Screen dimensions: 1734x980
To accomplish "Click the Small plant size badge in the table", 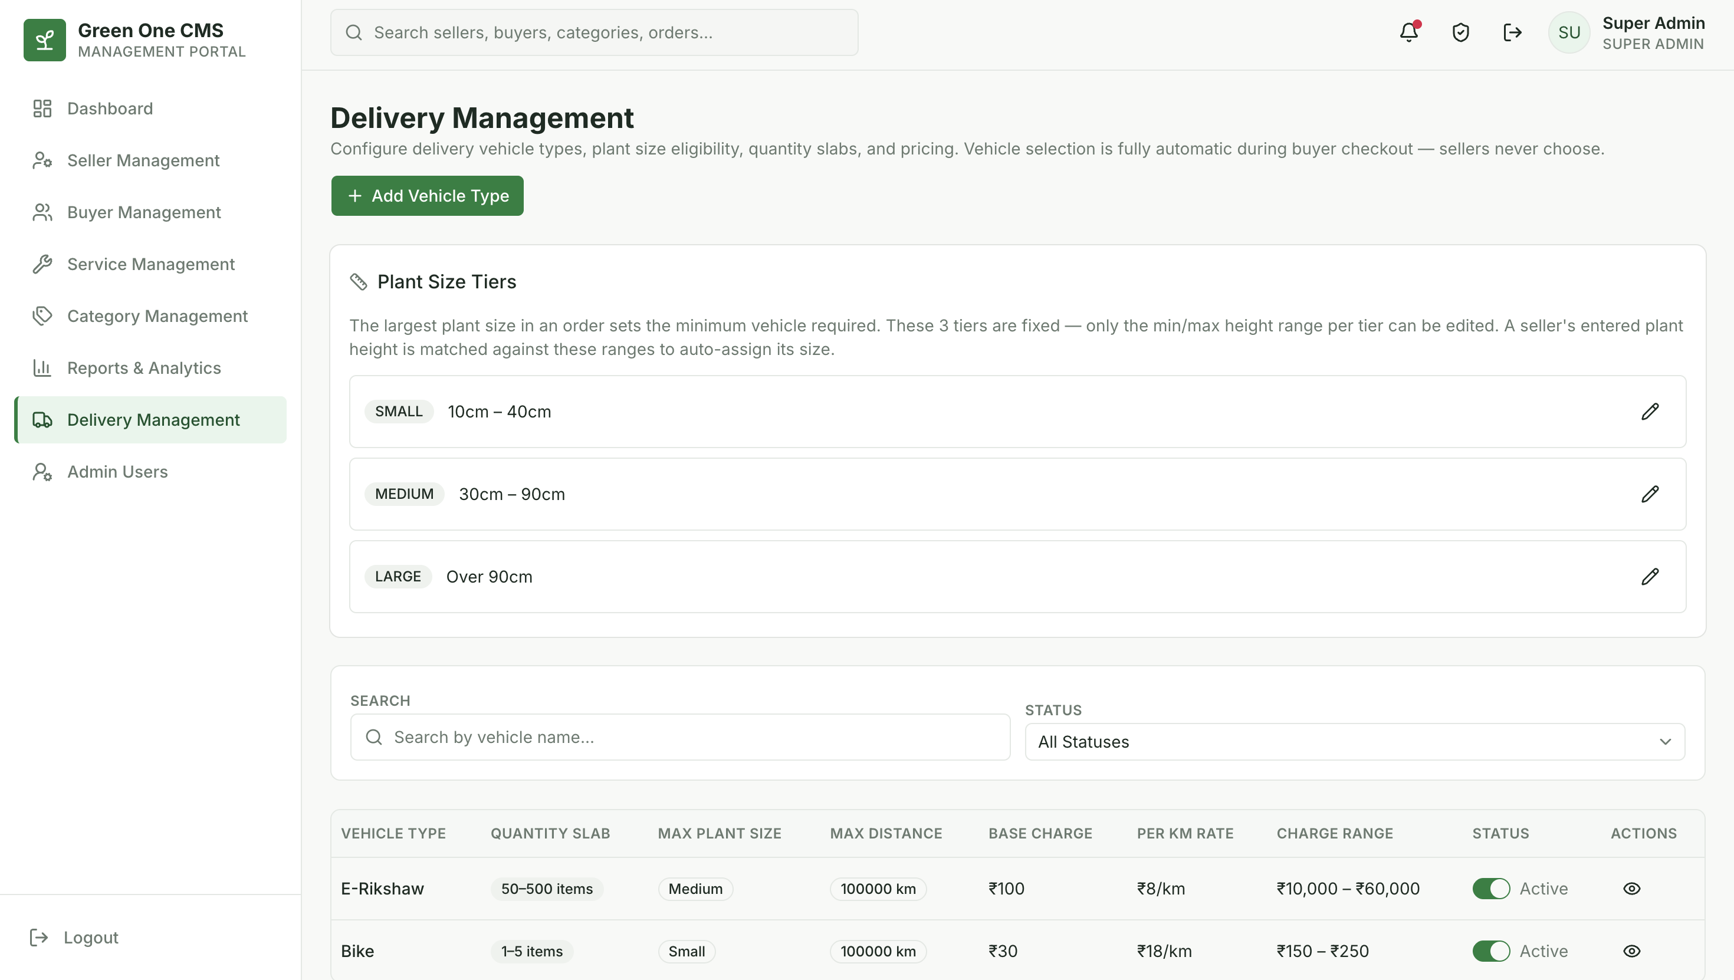I will click(687, 951).
